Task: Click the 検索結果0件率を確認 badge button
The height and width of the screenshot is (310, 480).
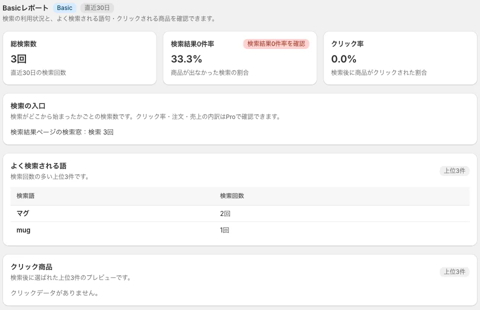Action: click(x=276, y=44)
